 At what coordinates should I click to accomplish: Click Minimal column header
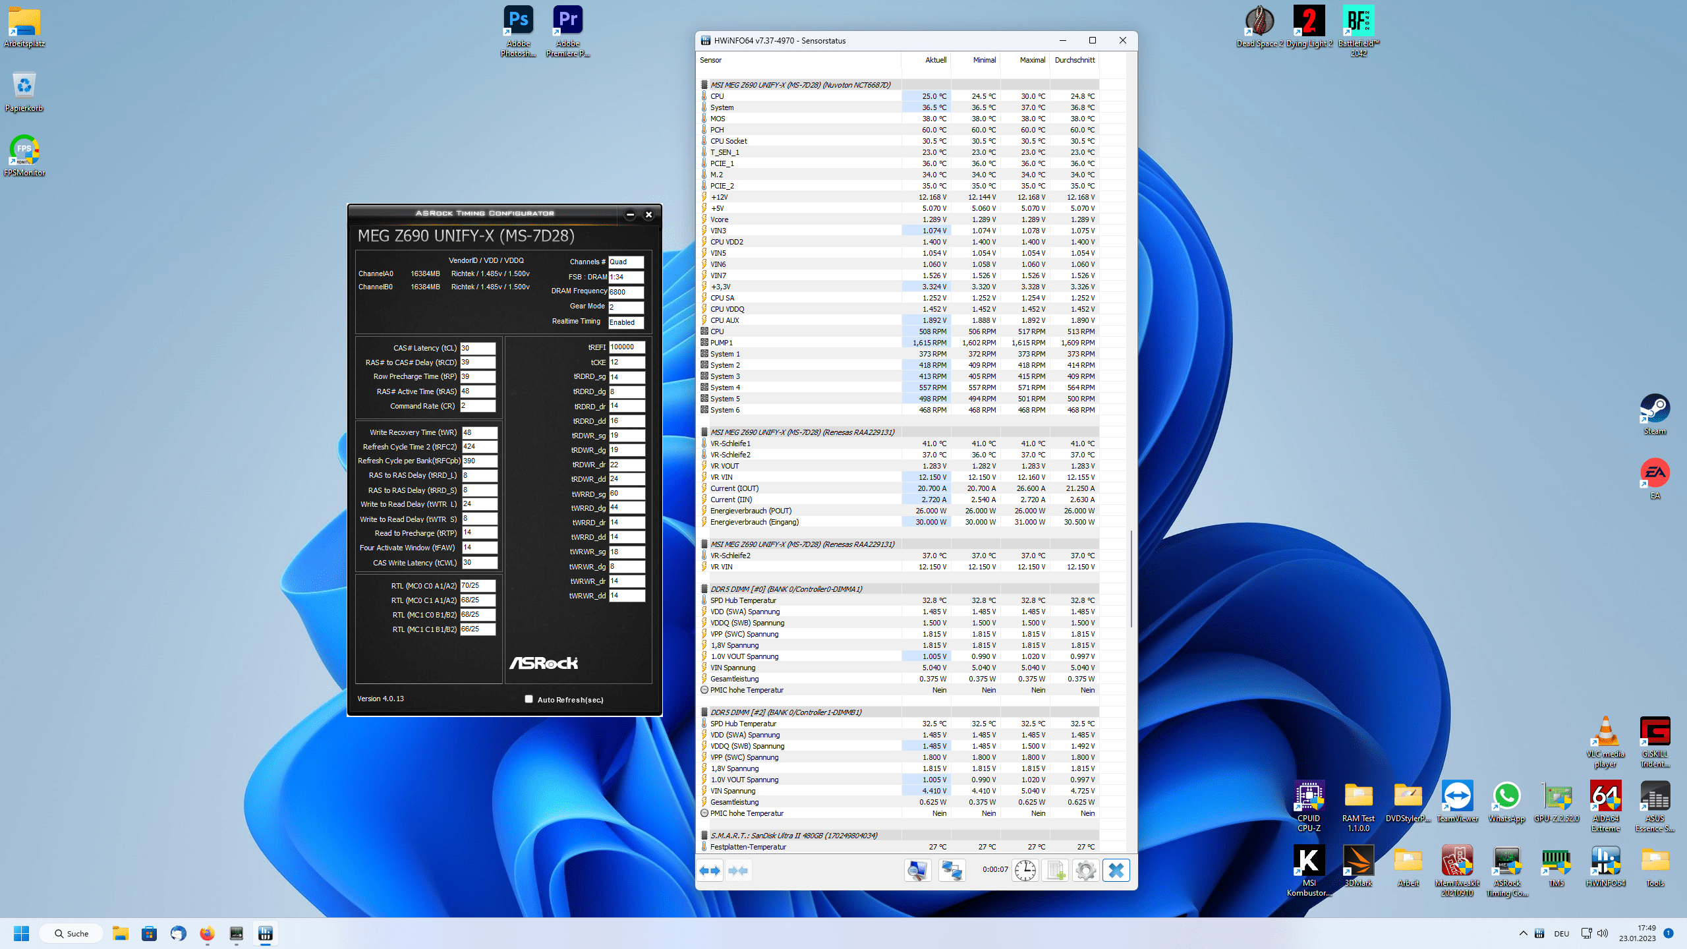tap(975, 60)
